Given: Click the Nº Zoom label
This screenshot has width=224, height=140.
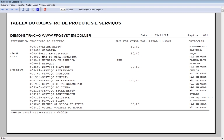Looking at the screenshot, I should click(70, 10).
